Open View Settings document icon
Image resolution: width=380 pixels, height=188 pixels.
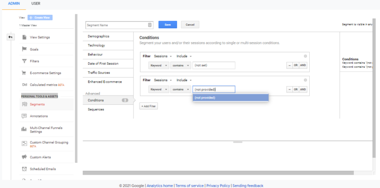[x=24, y=37]
